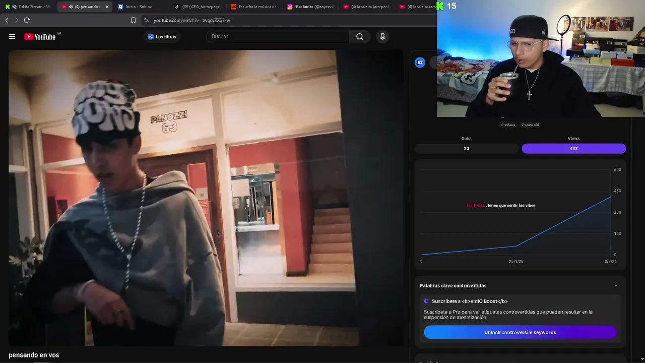Click 'Unlock controversial keywords' button

(520, 332)
